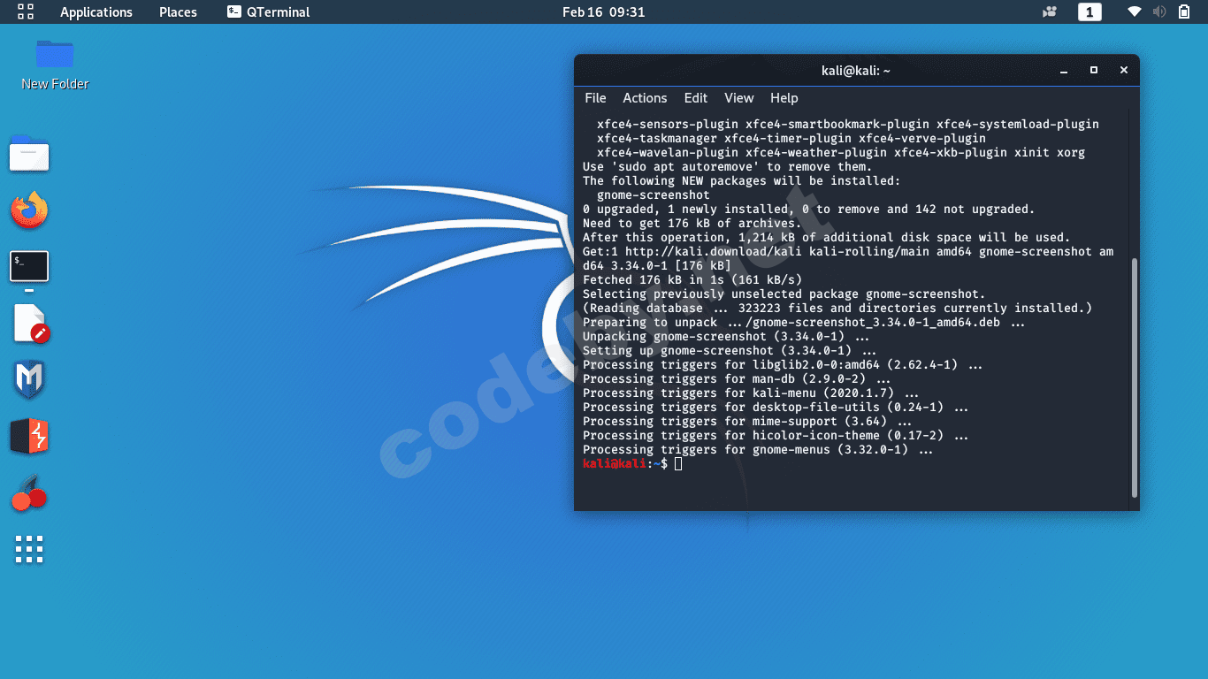1208x679 pixels.
Task: Click "Selecting previously unselected package gnome-screenshot." line
Action: tap(784, 294)
